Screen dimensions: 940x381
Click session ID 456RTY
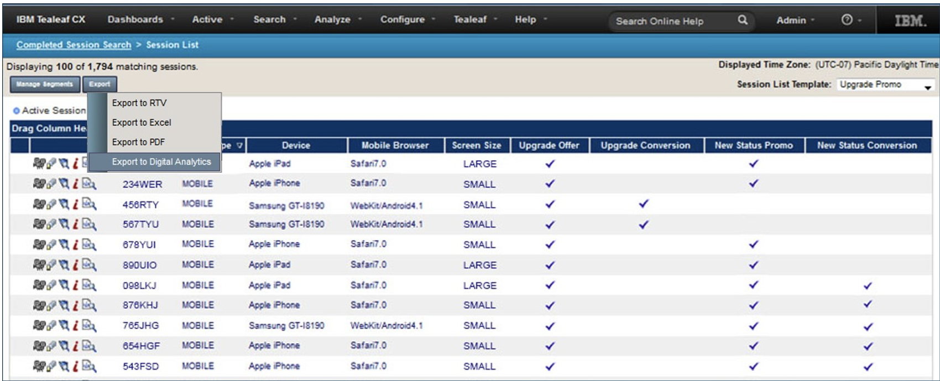pos(140,204)
